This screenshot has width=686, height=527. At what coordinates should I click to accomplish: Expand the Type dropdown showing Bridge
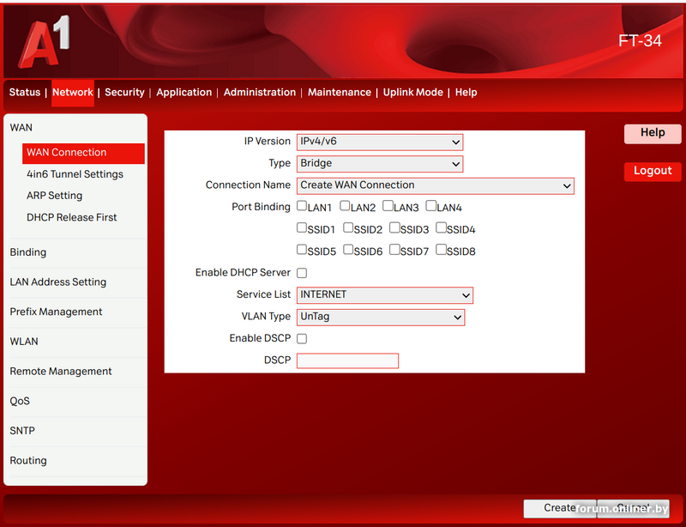380,163
